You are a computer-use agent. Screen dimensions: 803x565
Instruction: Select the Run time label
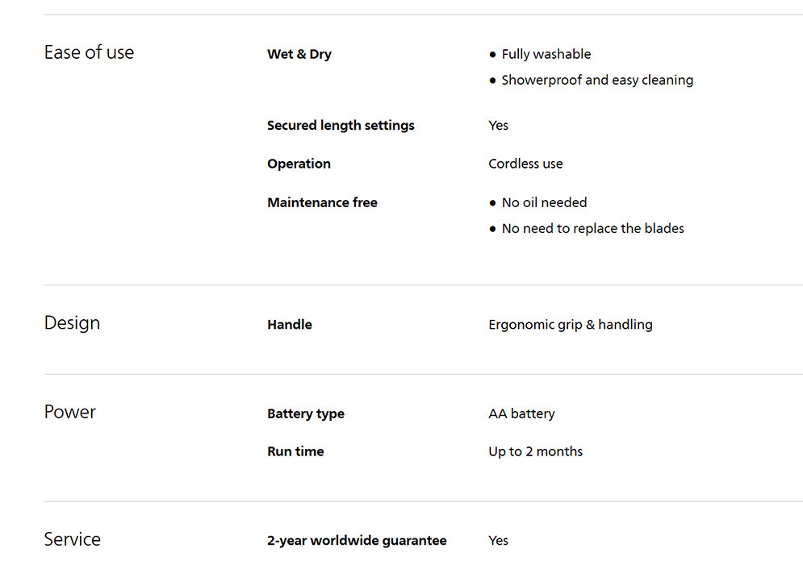[x=295, y=451]
